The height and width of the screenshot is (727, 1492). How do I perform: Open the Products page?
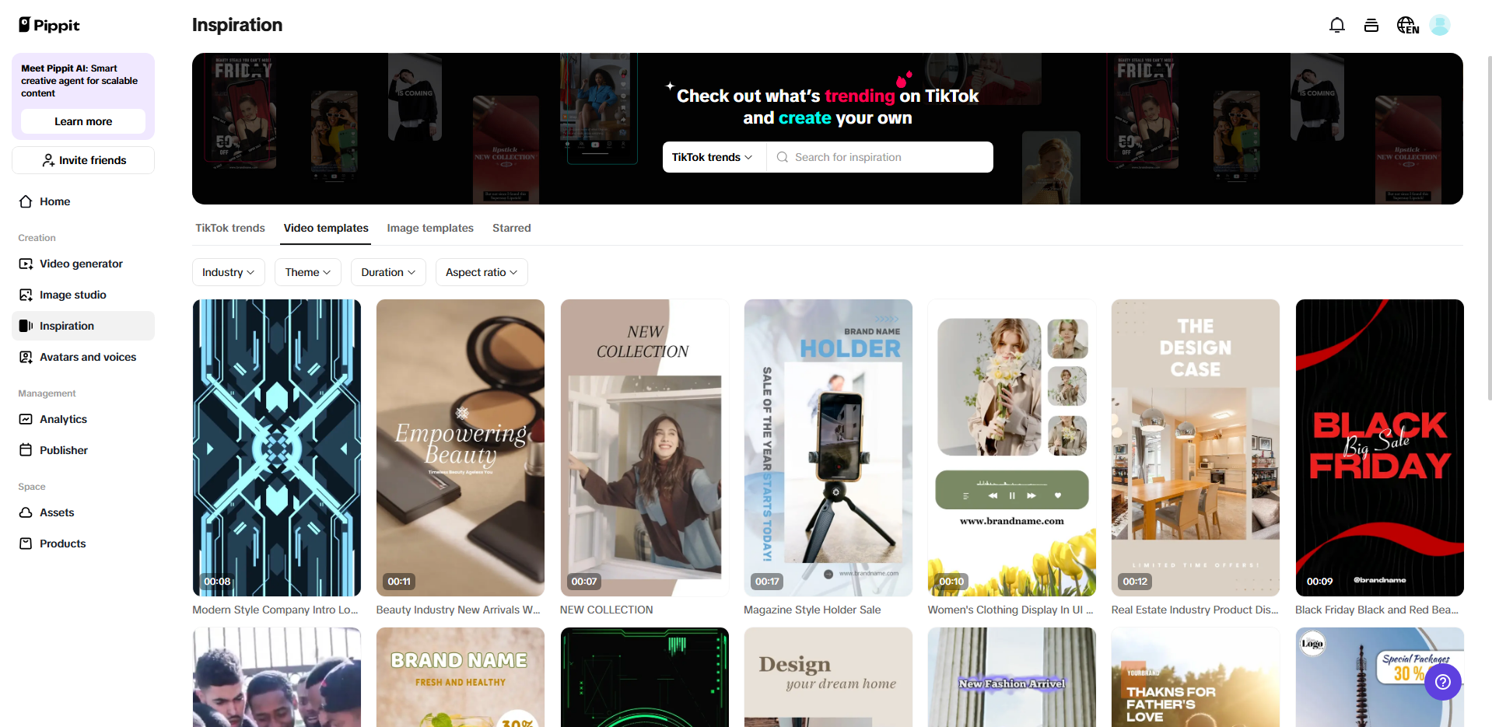coord(83,544)
